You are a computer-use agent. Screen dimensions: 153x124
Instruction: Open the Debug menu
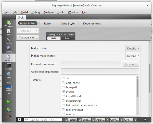[x=36, y=12]
